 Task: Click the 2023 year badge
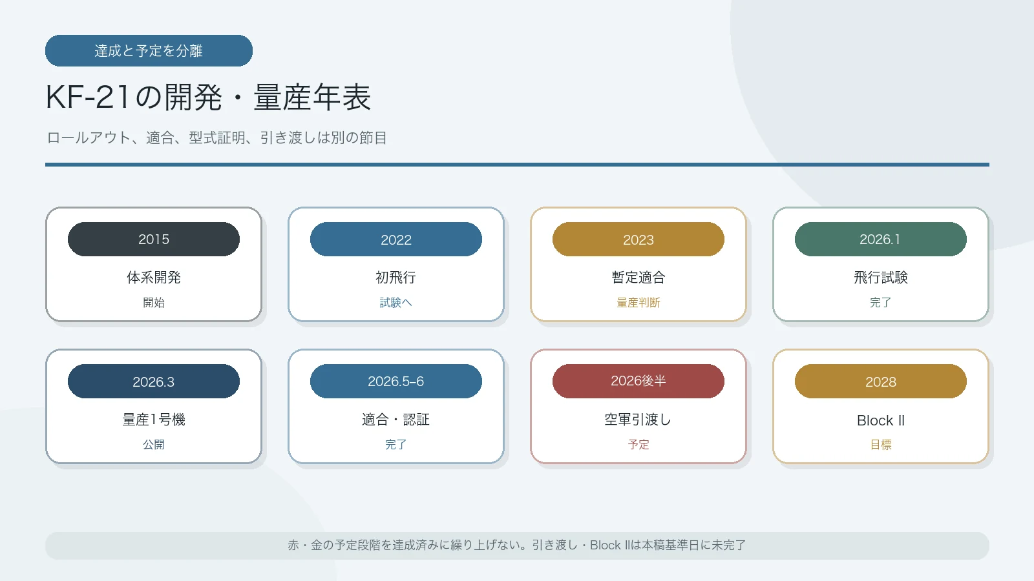tap(638, 239)
